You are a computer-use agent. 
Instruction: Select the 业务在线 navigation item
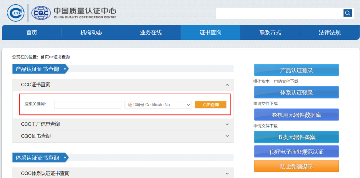point(151,32)
